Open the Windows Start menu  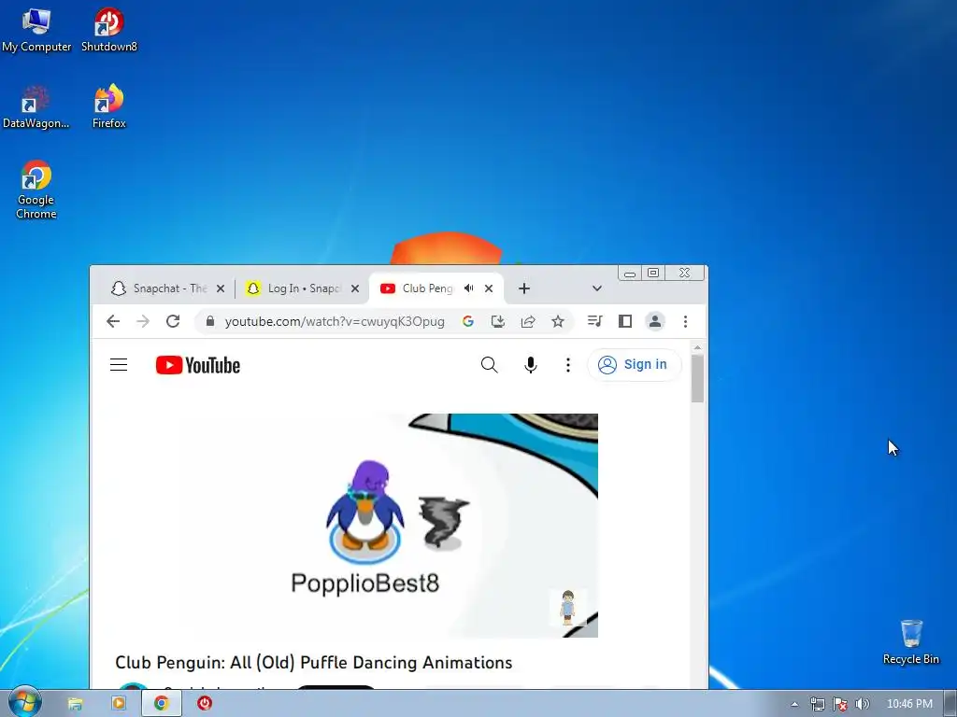[x=24, y=702]
